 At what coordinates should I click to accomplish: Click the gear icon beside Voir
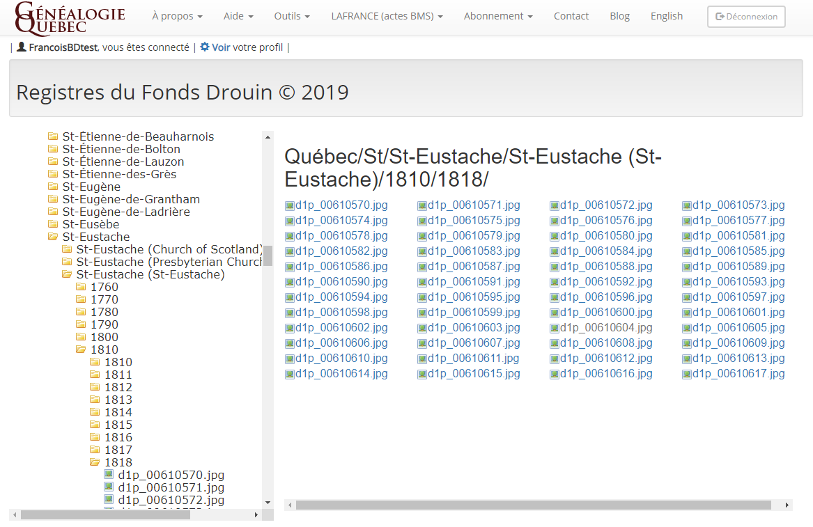(x=204, y=47)
